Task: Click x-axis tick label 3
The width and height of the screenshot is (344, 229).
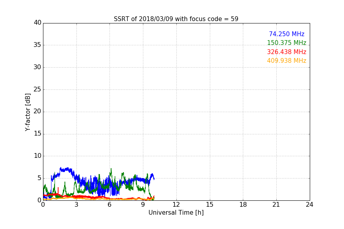Action: pyautogui.click(x=76, y=205)
